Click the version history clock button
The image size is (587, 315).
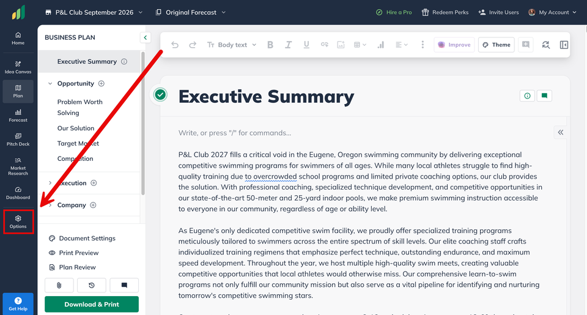pyautogui.click(x=92, y=286)
